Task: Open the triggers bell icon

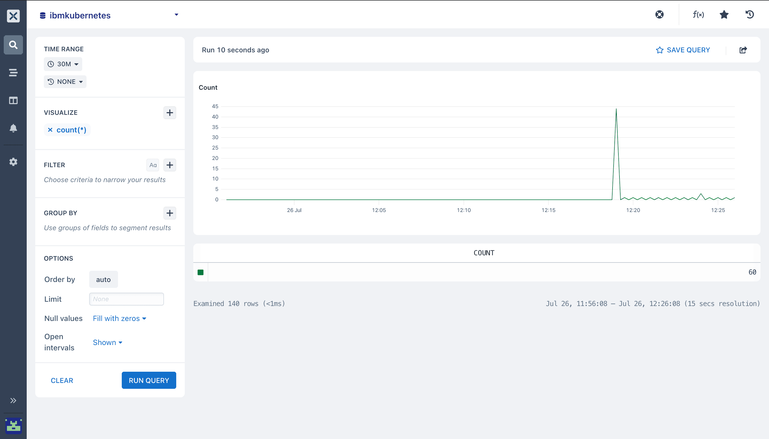Action: (13, 128)
